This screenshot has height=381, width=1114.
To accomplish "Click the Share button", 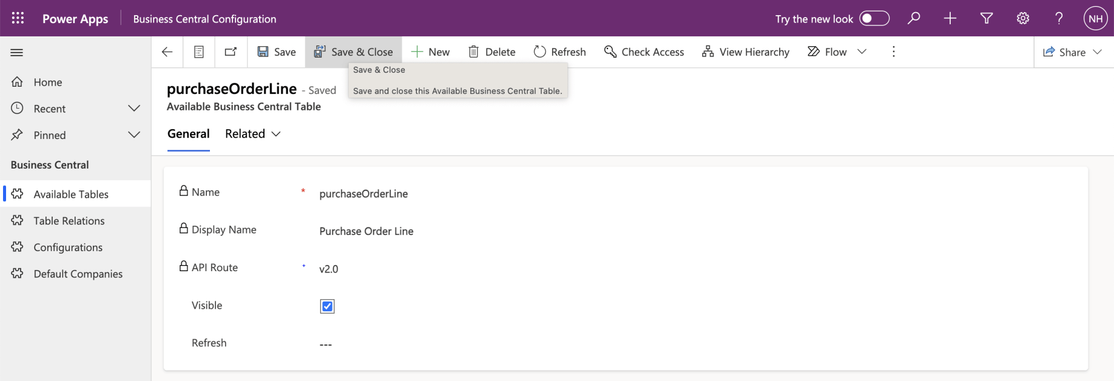I will 1064,52.
